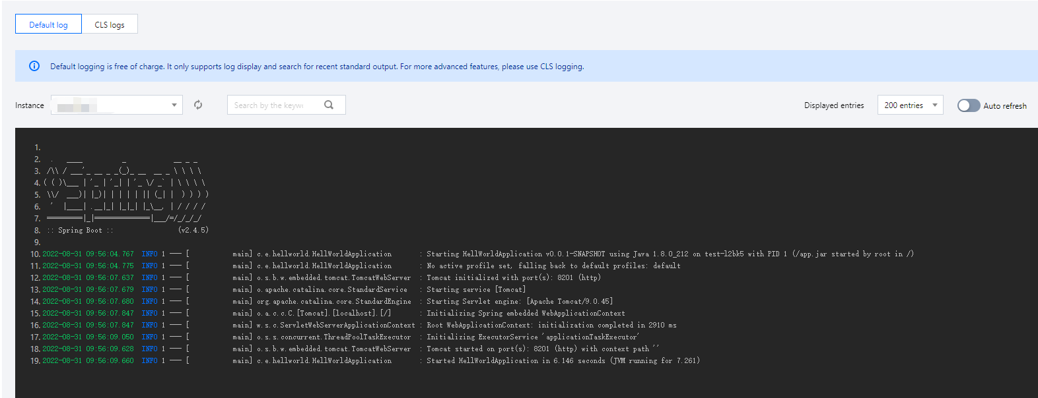The width and height of the screenshot is (1038, 398).
Task: Open the CLS logs tab
Action: (x=110, y=24)
